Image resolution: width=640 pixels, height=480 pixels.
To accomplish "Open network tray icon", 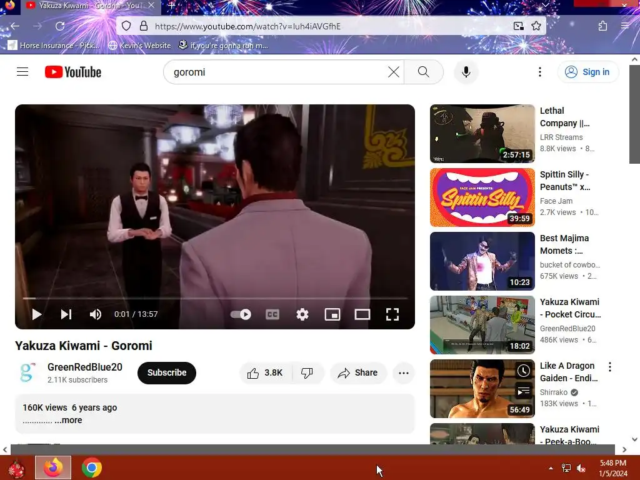I will [x=566, y=468].
